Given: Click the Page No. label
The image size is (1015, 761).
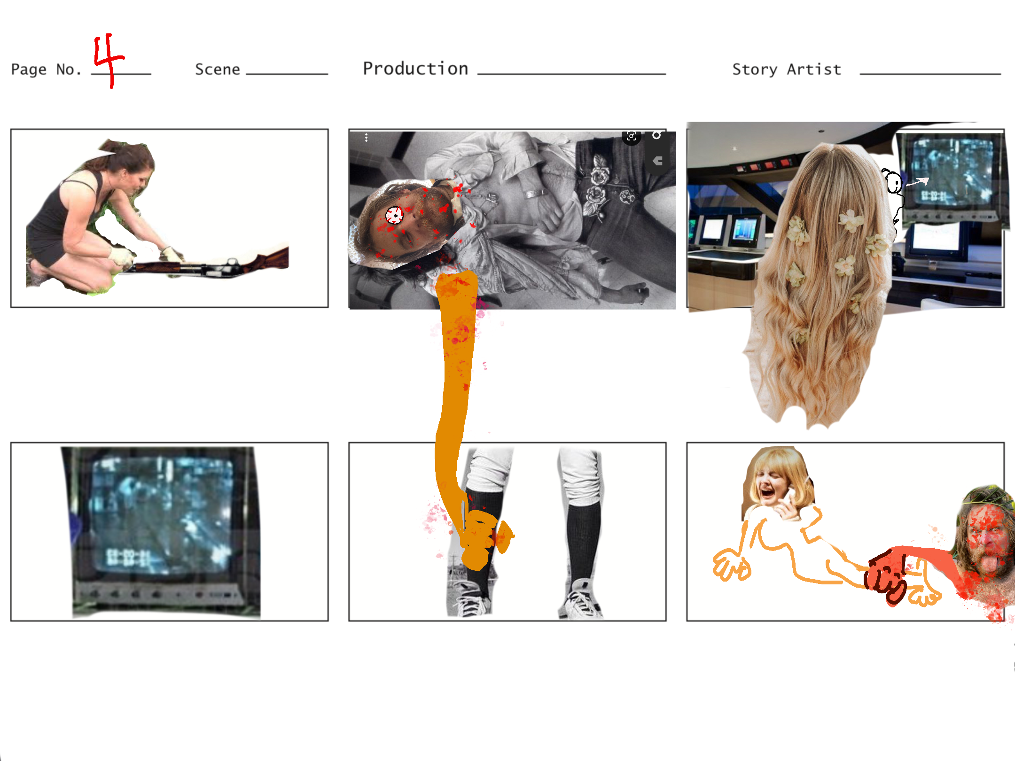Looking at the screenshot, I should click(x=46, y=70).
